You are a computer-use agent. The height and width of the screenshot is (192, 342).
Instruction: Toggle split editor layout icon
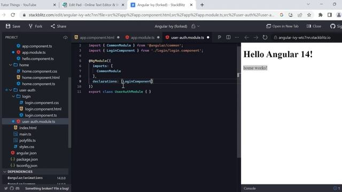point(228,37)
